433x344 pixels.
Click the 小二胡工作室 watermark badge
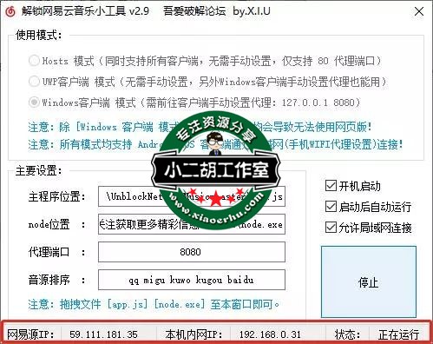click(x=216, y=170)
